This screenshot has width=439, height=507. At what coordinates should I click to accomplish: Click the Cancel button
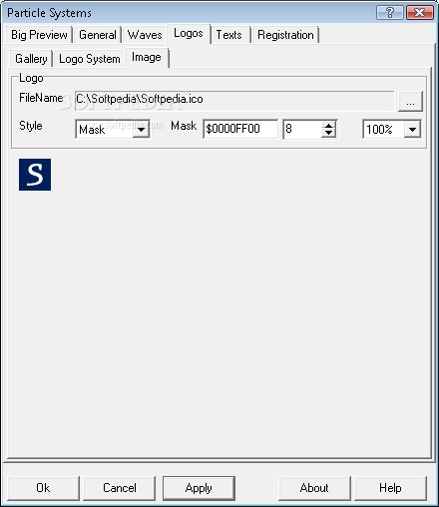coord(120,488)
